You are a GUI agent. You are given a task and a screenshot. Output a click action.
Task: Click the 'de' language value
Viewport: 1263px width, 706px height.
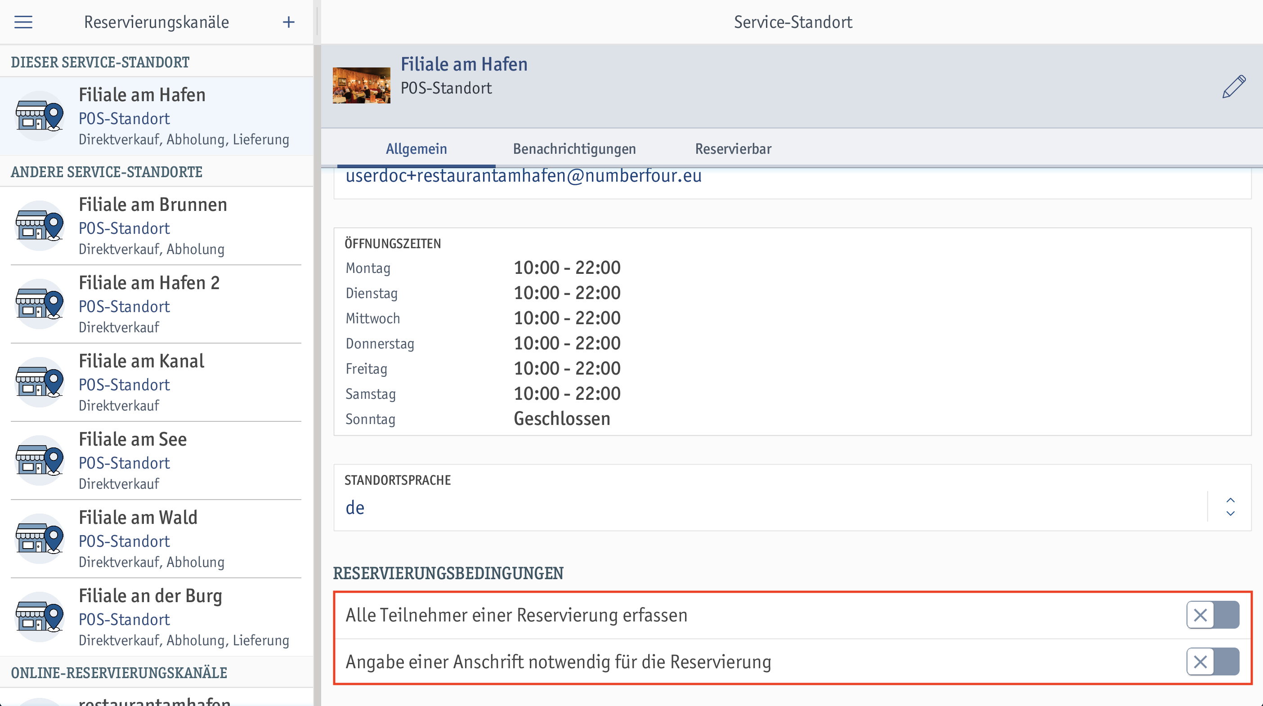point(355,507)
